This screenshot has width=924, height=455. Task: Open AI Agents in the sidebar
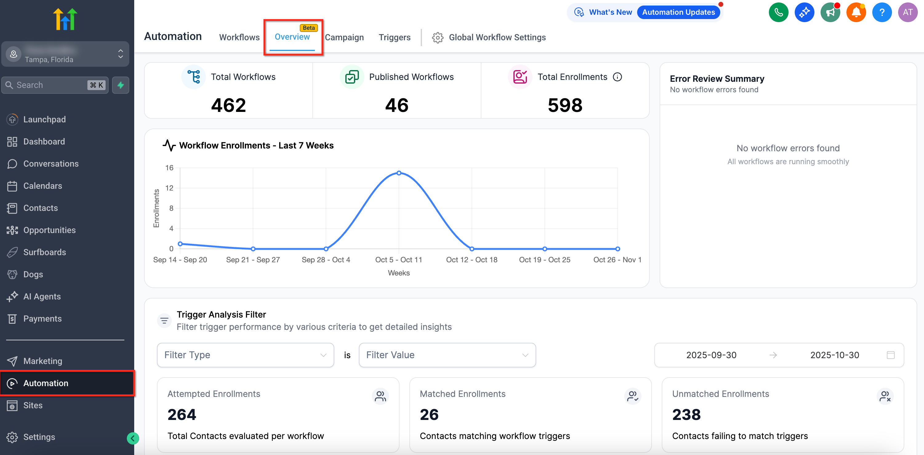[x=42, y=296]
